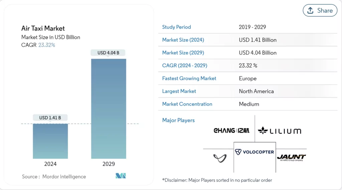This screenshot has width=342, height=190.
Task: Click the upload arrow icon in Share
Action: 310,10
